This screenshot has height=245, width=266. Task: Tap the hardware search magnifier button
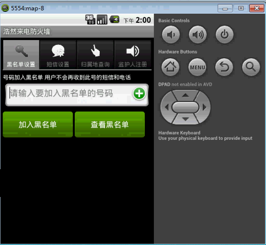point(251,67)
